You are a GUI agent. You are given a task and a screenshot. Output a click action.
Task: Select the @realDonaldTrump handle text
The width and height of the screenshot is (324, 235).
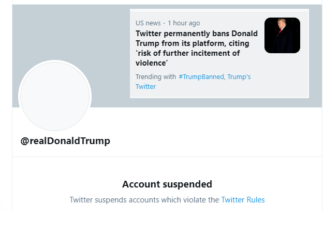(65, 141)
